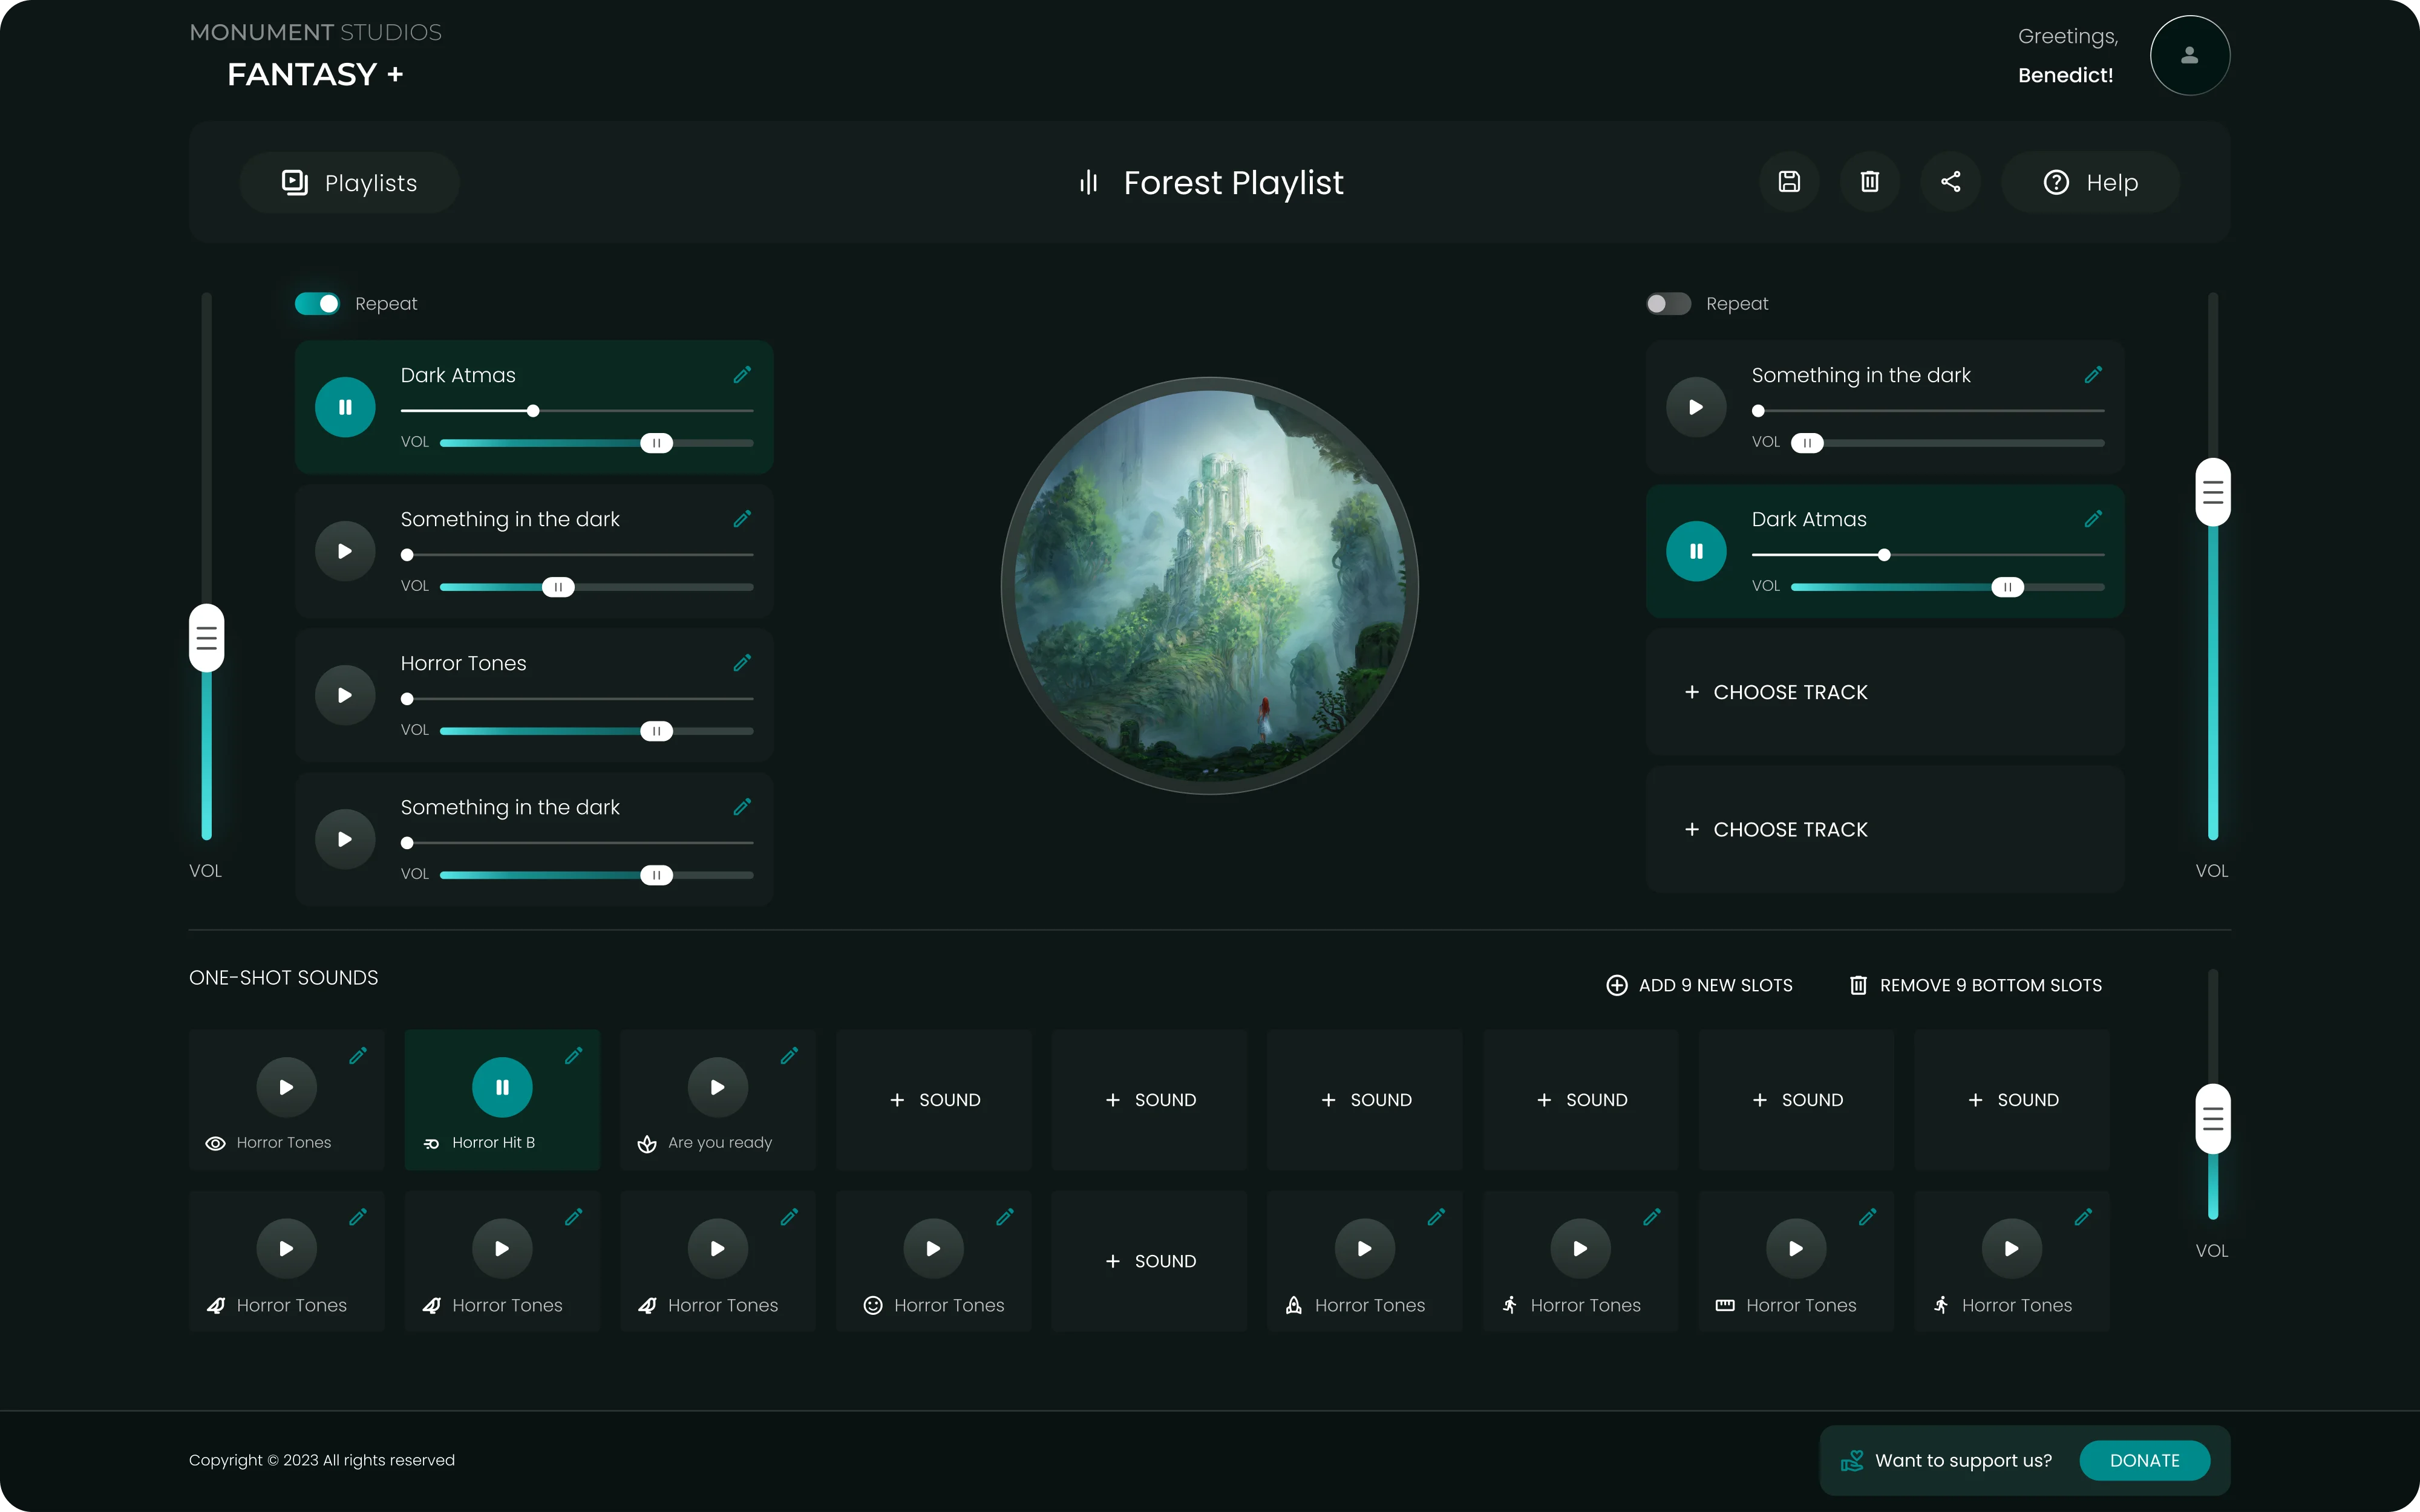This screenshot has height=1512, width=2420.
Task: Click the DONATE button
Action: point(2144,1460)
